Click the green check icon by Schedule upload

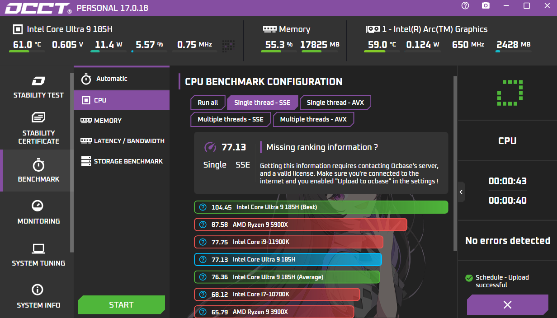coord(469,278)
